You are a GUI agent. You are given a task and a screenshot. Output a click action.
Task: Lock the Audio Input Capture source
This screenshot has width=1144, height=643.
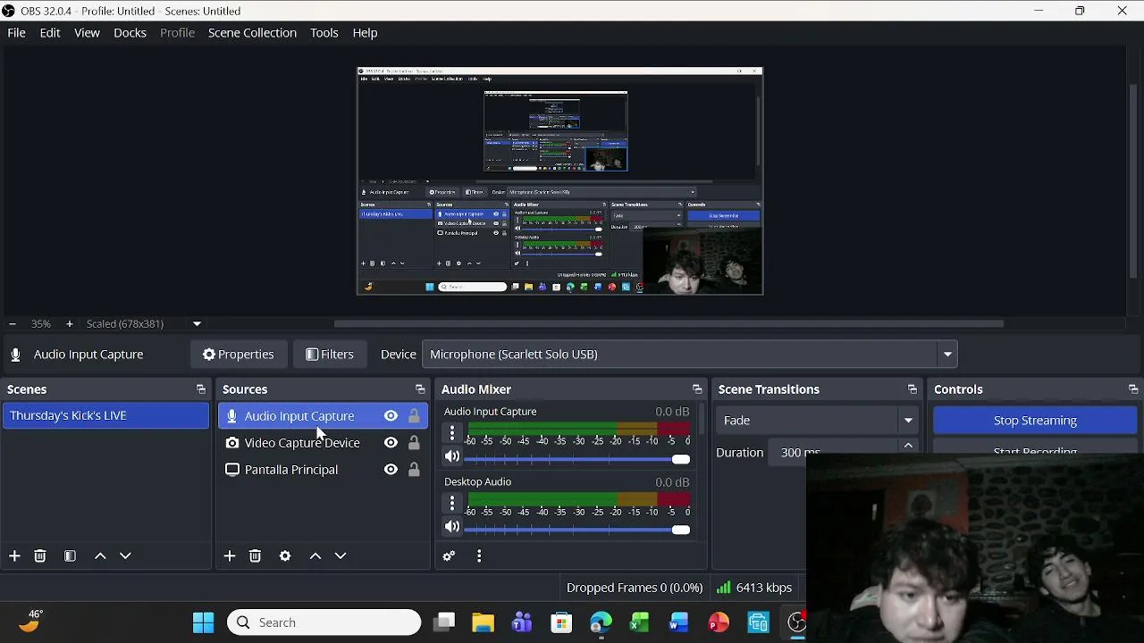coord(414,416)
